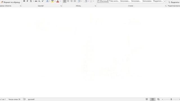Open the Выделить (Select) menu
The height and width of the screenshot is (101, 180).
[x=174, y=2]
